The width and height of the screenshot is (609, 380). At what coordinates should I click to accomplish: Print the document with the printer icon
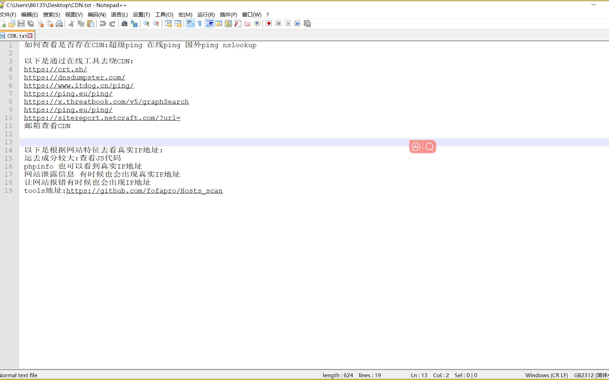pos(59,24)
